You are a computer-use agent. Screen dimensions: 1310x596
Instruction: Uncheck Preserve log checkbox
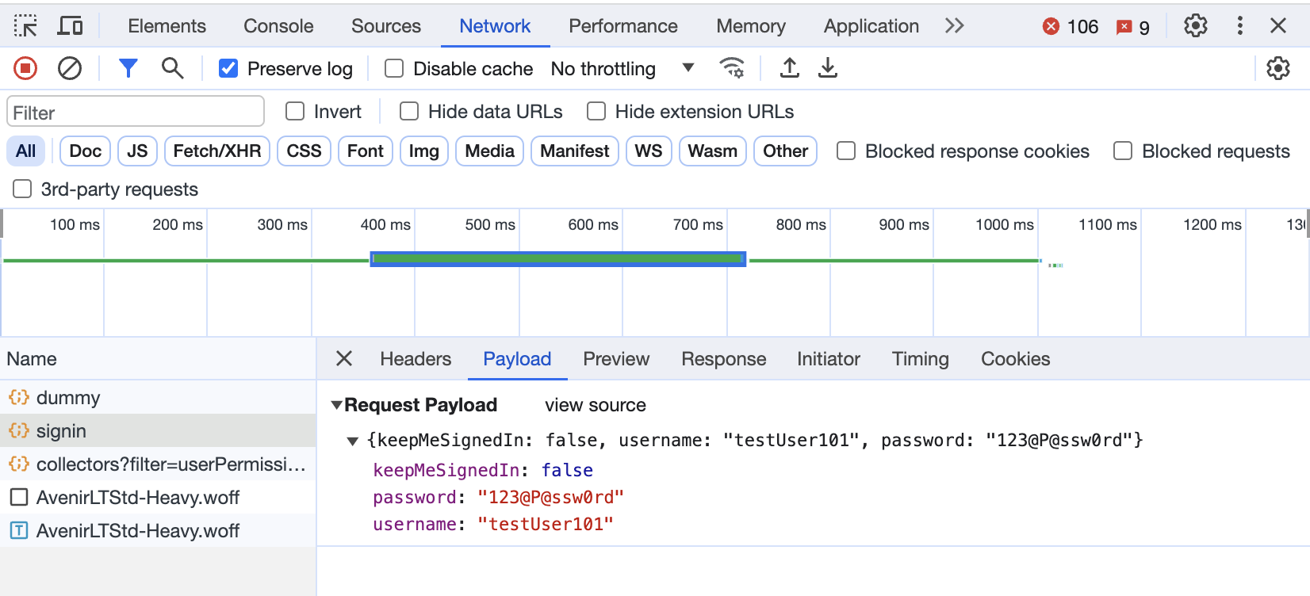pyautogui.click(x=228, y=69)
